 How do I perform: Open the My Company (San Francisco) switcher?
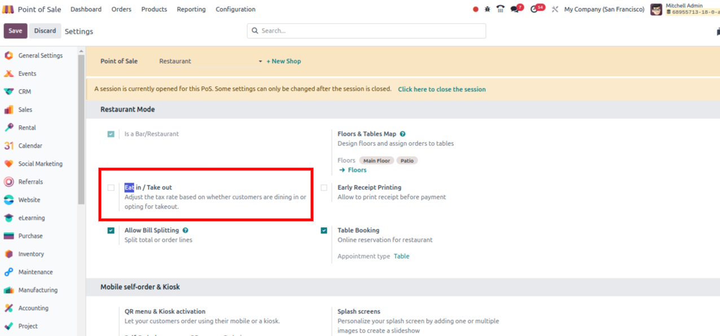coord(604,10)
